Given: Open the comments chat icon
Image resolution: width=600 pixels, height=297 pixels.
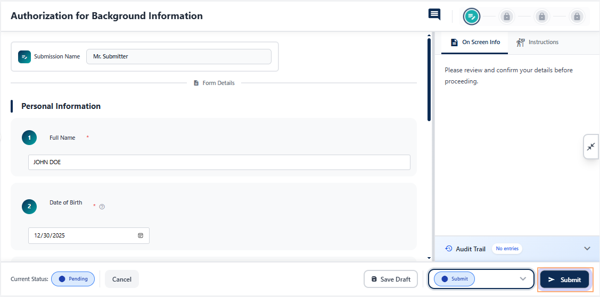Looking at the screenshot, I should click(434, 14).
